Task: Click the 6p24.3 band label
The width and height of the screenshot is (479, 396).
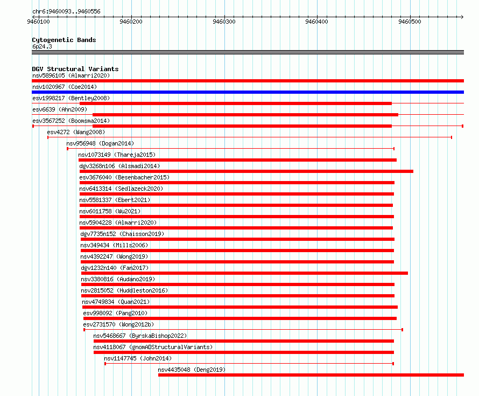Action: click(42, 46)
